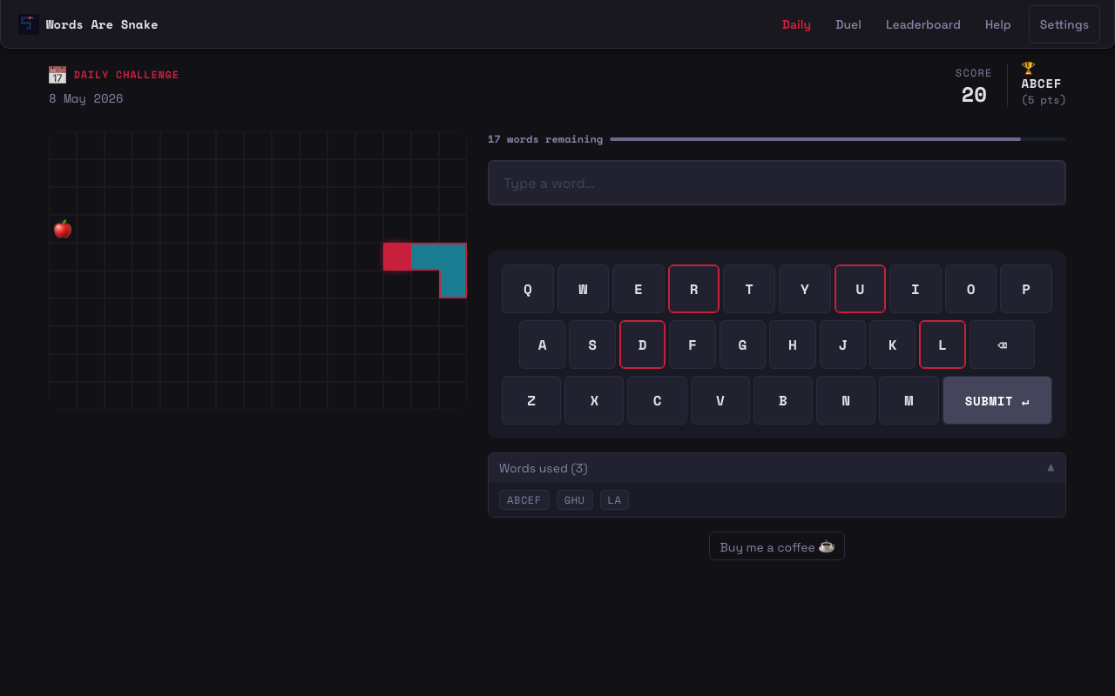Click the words remaining progress bar
The height and width of the screenshot is (696, 1115).
[838, 139]
